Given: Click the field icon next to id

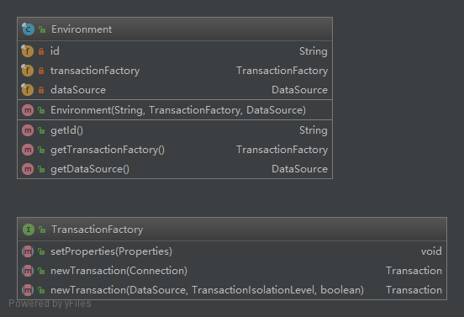Looking at the screenshot, I should click(x=28, y=51).
